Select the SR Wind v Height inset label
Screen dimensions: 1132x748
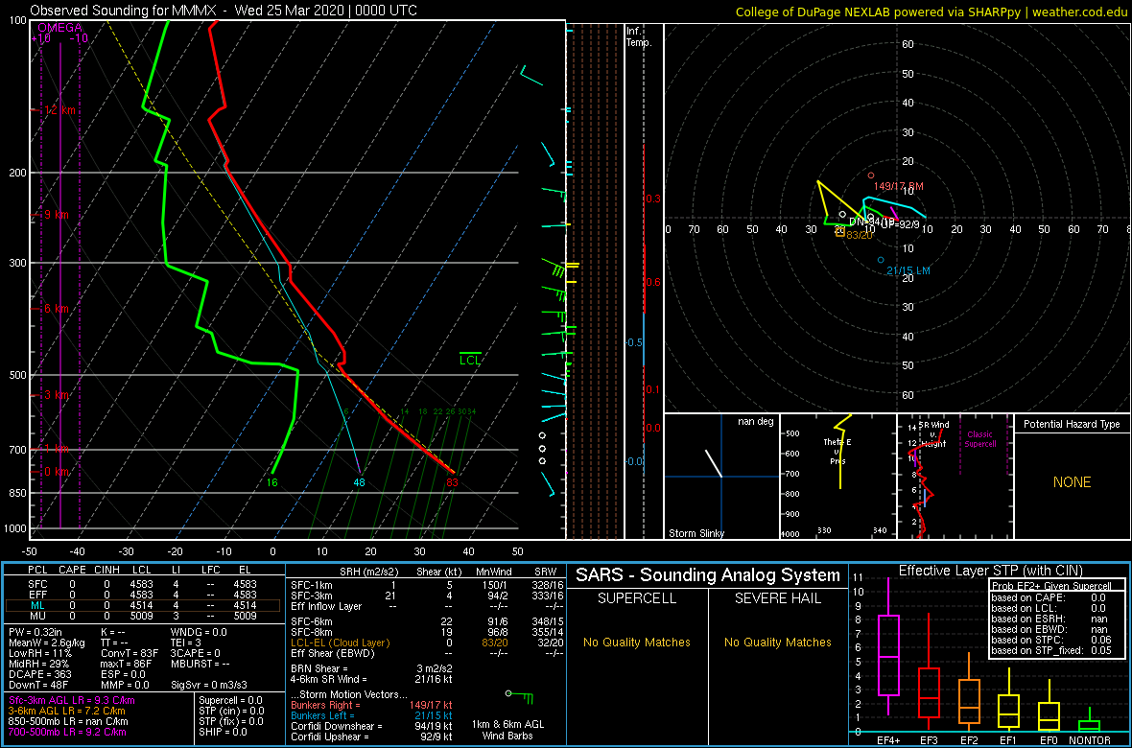click(x=932, y=433)
